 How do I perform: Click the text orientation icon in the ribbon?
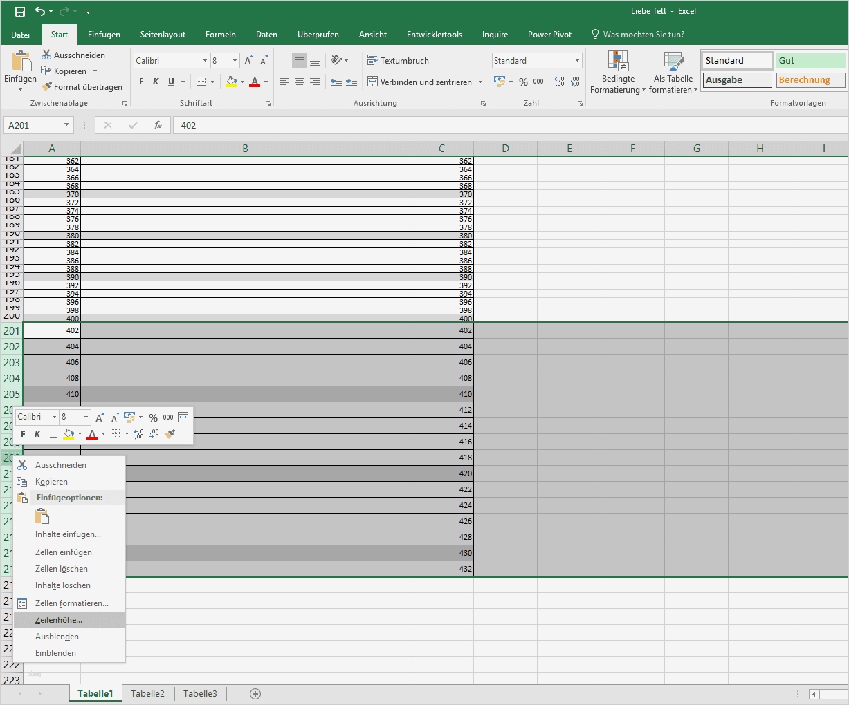tap(336, 61)
